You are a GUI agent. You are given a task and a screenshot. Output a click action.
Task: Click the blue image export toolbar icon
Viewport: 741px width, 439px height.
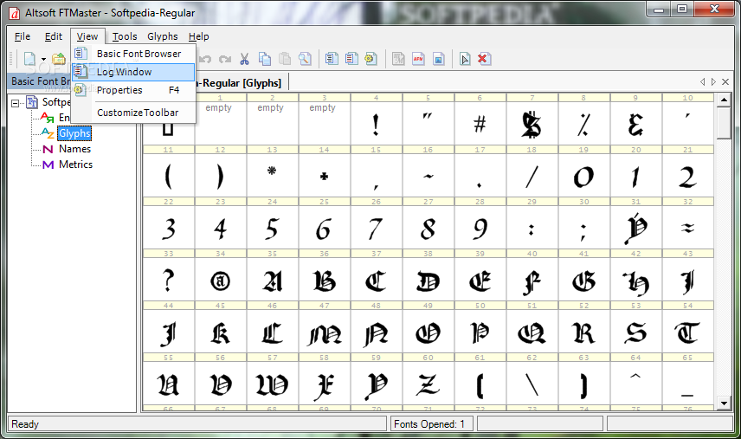[x=439, y=59]
